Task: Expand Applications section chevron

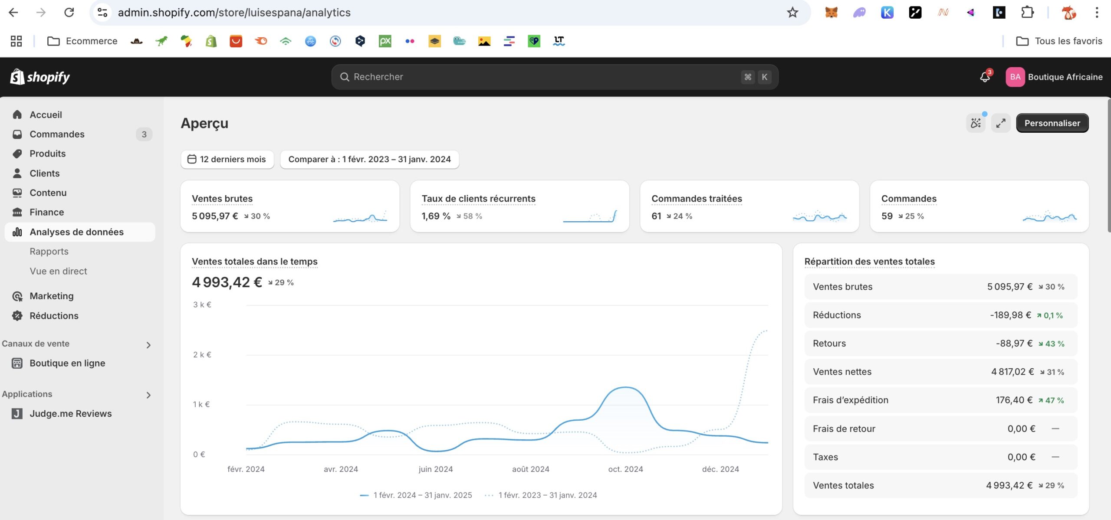Action: pyautogui.click(x=148, y=395)
